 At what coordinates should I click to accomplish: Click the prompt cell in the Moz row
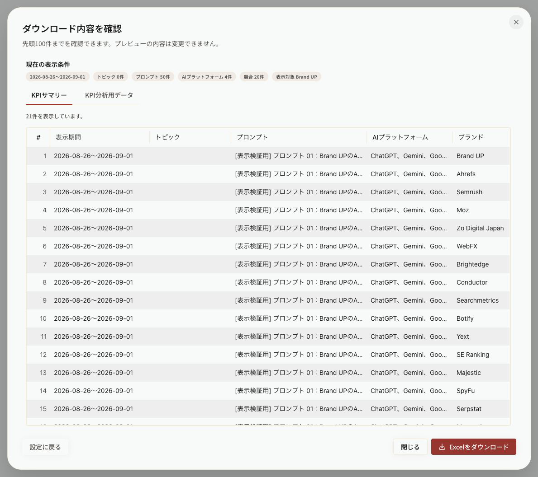[x=299, y=210]
